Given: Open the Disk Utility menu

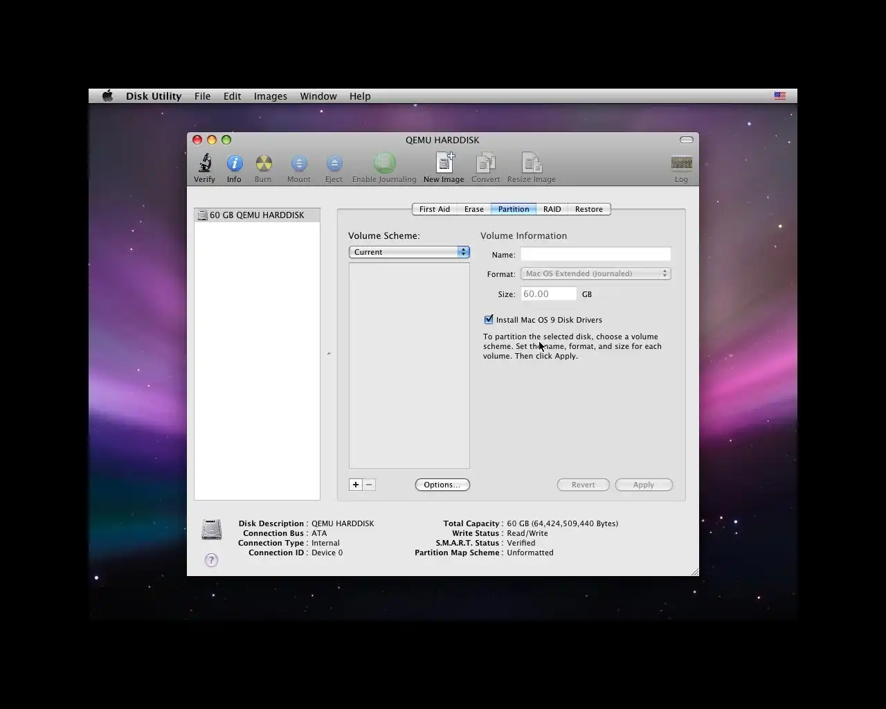Looking at the screenshot, I should click(x=154, y=96).
